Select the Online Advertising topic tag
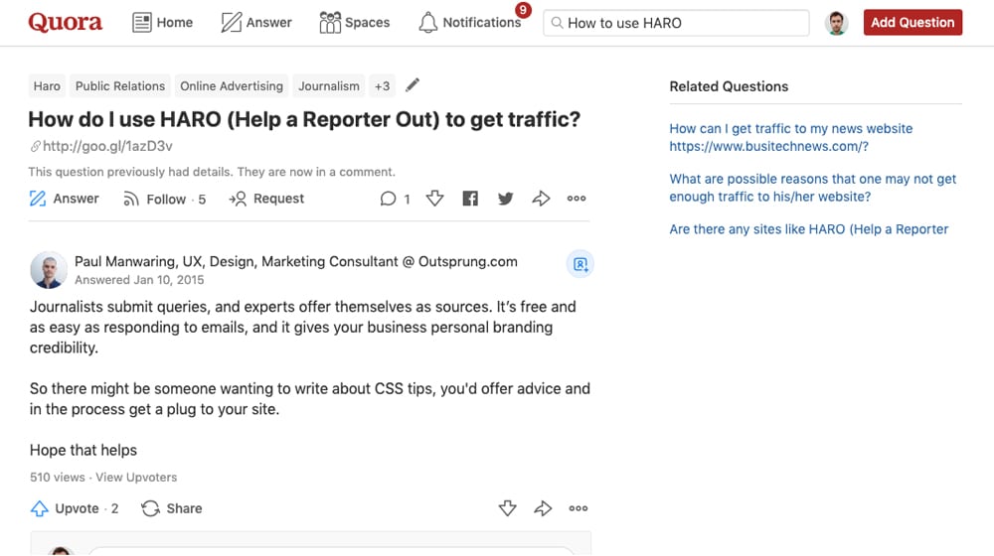The height and width of the screenshot is (556, 994). click(232, 86)
